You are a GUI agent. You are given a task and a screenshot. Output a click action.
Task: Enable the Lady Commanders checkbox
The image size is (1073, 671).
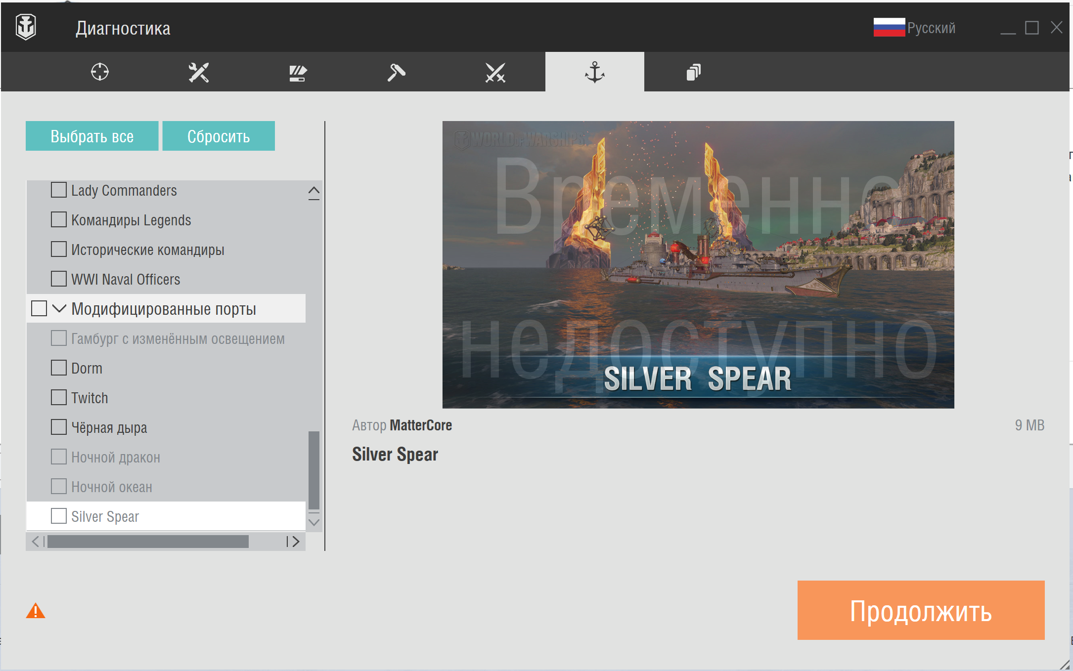click(x=59, y=189)
